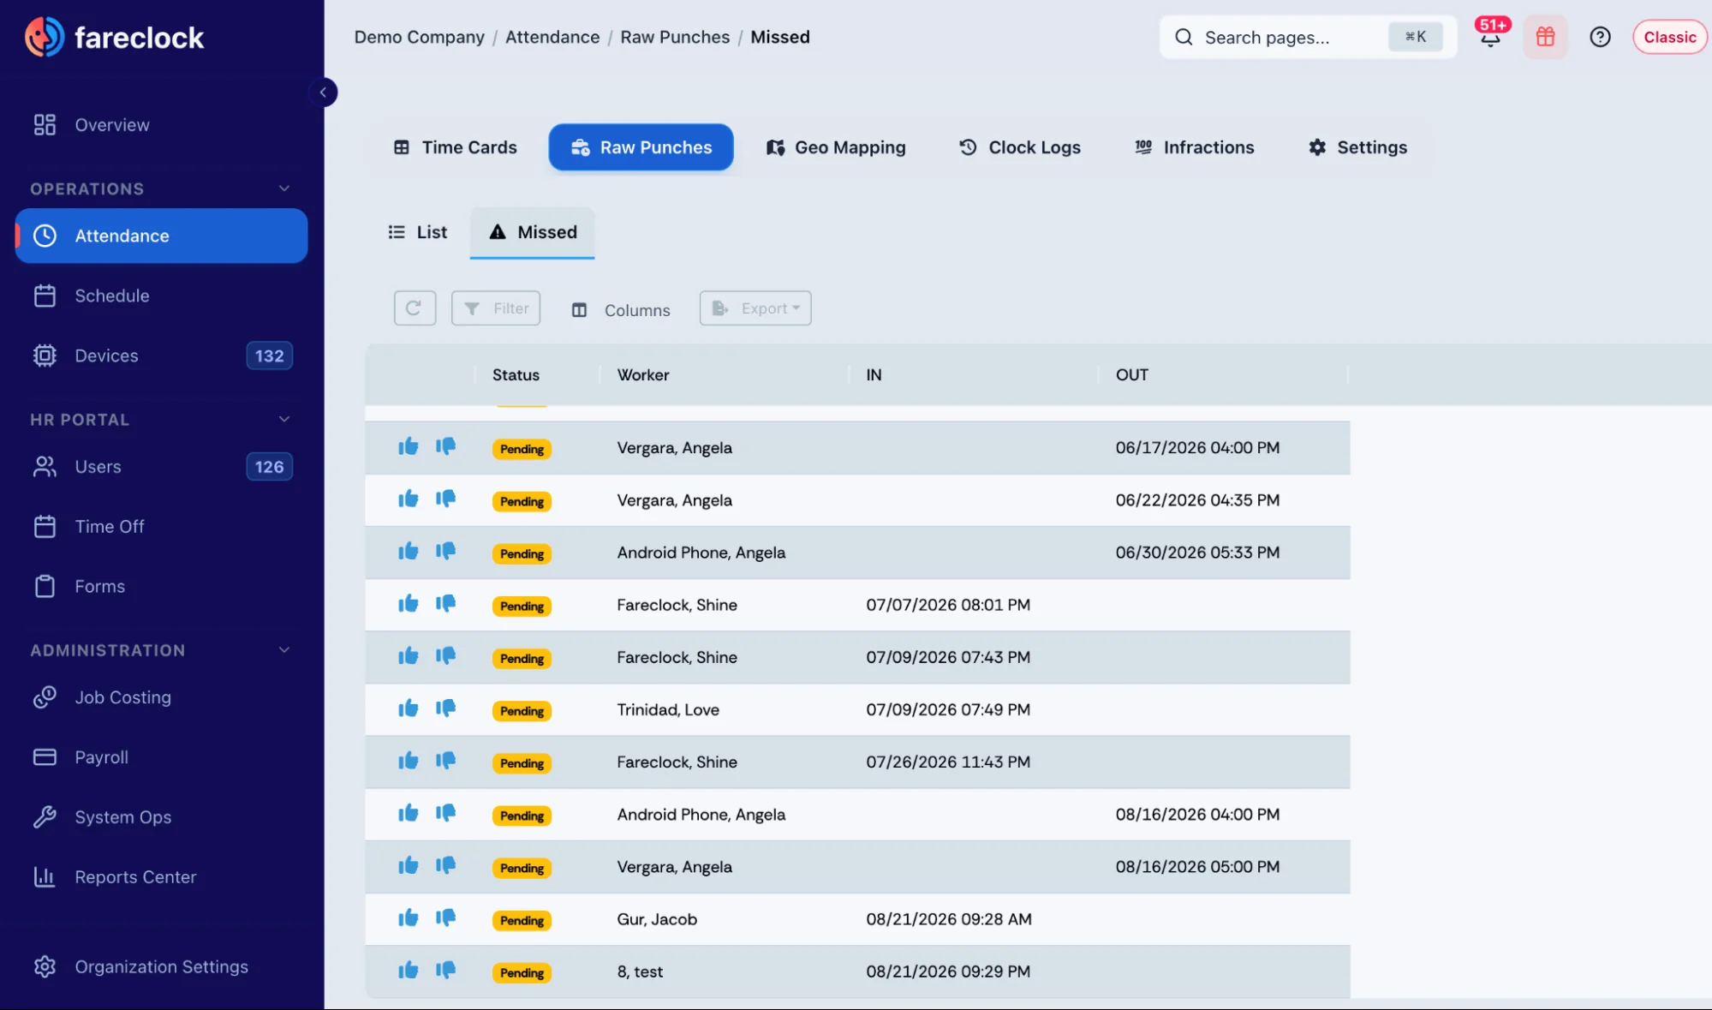Sort by the Status column header
The image size is (1712, 1010).
point(516,374)
